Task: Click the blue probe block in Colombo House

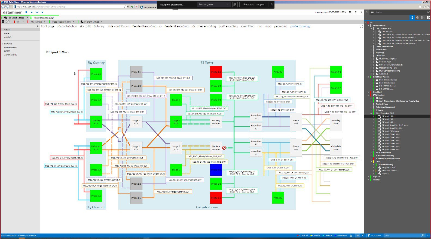Action: (216, 170)
